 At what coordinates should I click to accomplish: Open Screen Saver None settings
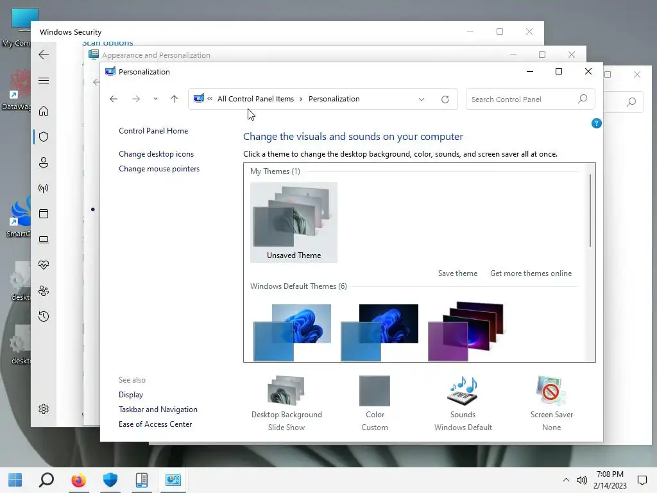551,403
